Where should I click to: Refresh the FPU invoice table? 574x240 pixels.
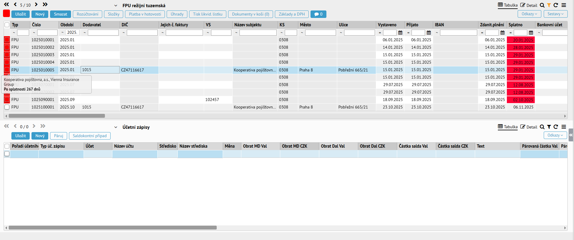tap(556, 5)
